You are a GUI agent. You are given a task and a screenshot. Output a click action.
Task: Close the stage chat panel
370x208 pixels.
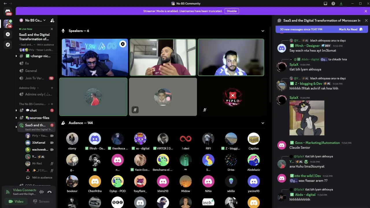(x=366, y=21)
